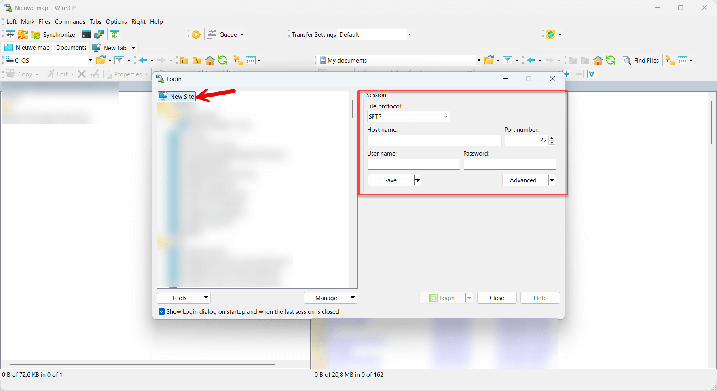Open the Queue panel icon
The image size is (717, 391).
point(212,34)
